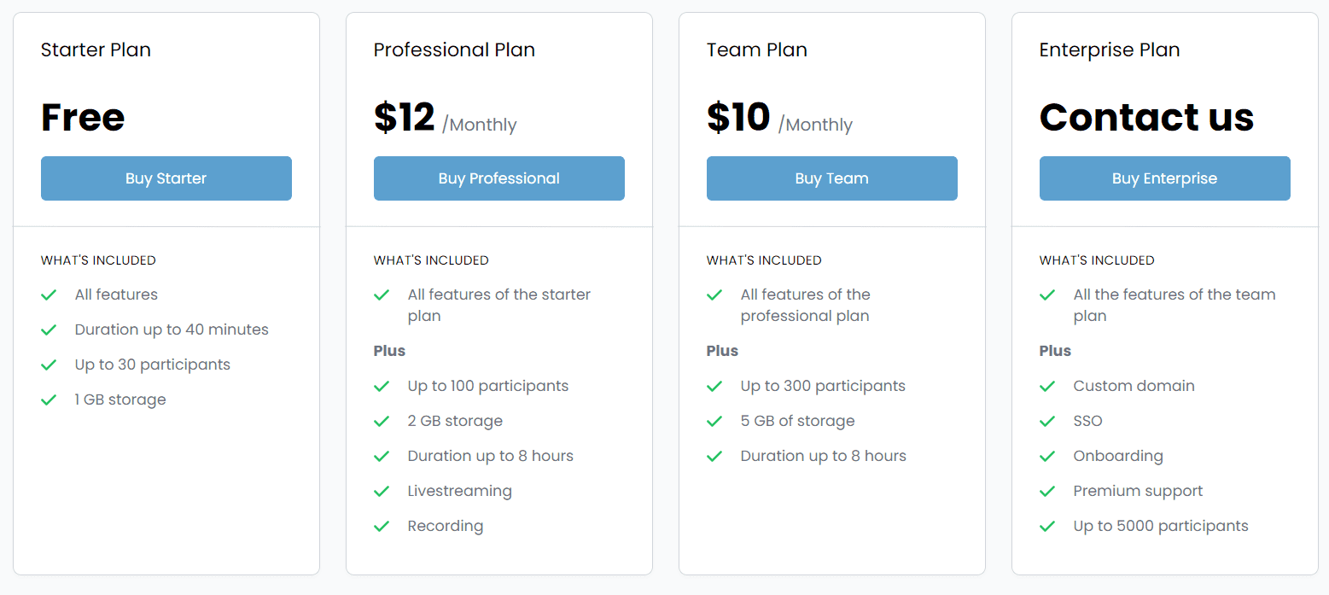Click the Buy Starter button
The height and width of the screenshot is (595, 1329).
166,178
